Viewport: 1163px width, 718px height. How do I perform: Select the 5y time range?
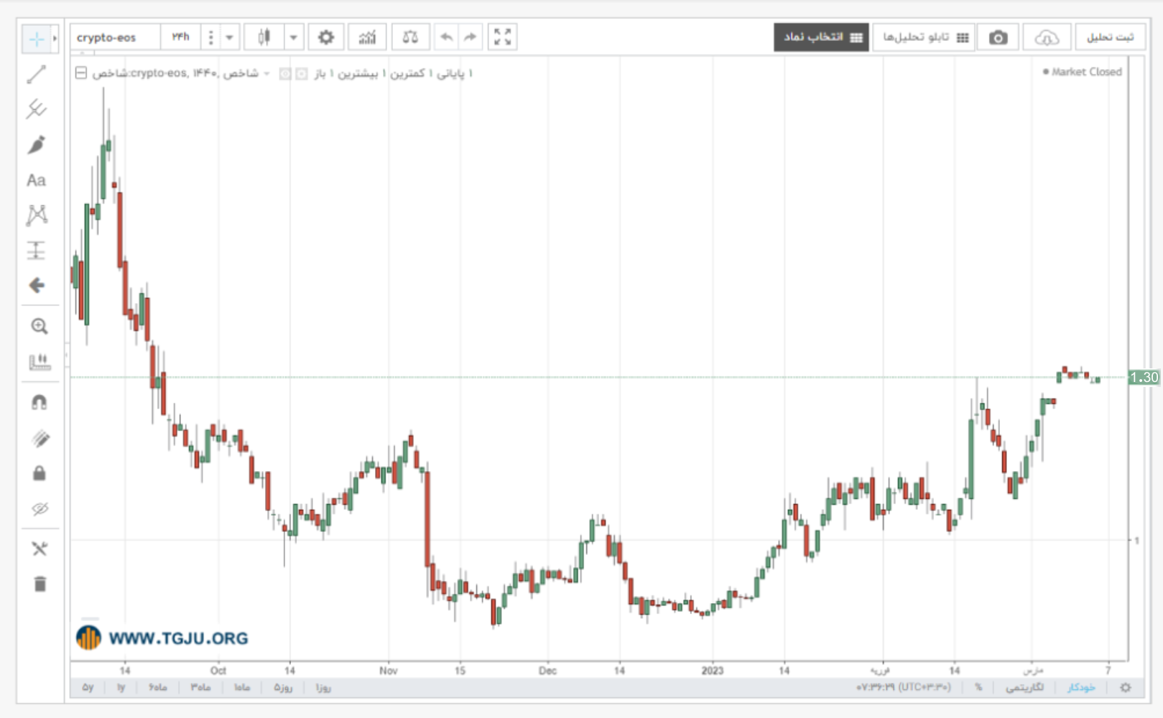click(88, 688)
